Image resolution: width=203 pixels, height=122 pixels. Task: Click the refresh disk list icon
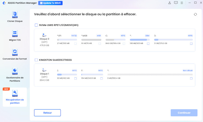click(x=195, y=14)
